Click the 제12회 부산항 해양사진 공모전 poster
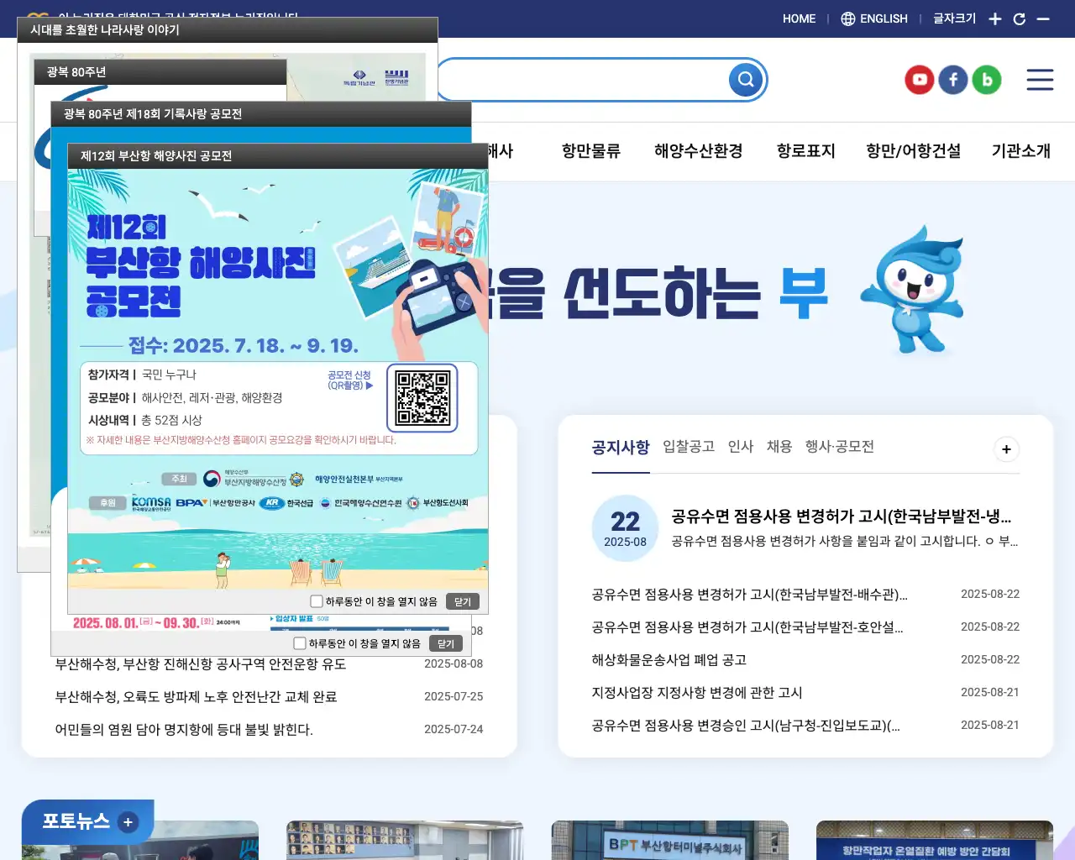 point(278,378)
